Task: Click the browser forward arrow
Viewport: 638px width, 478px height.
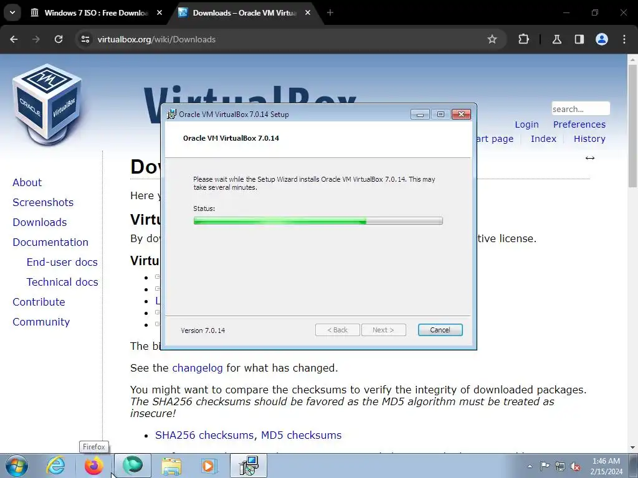Action: click(x=36, y=39)
